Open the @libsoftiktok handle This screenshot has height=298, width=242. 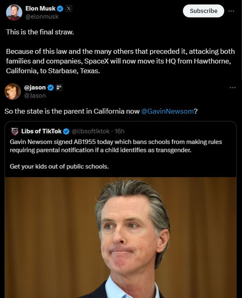[x=90, y=131]
